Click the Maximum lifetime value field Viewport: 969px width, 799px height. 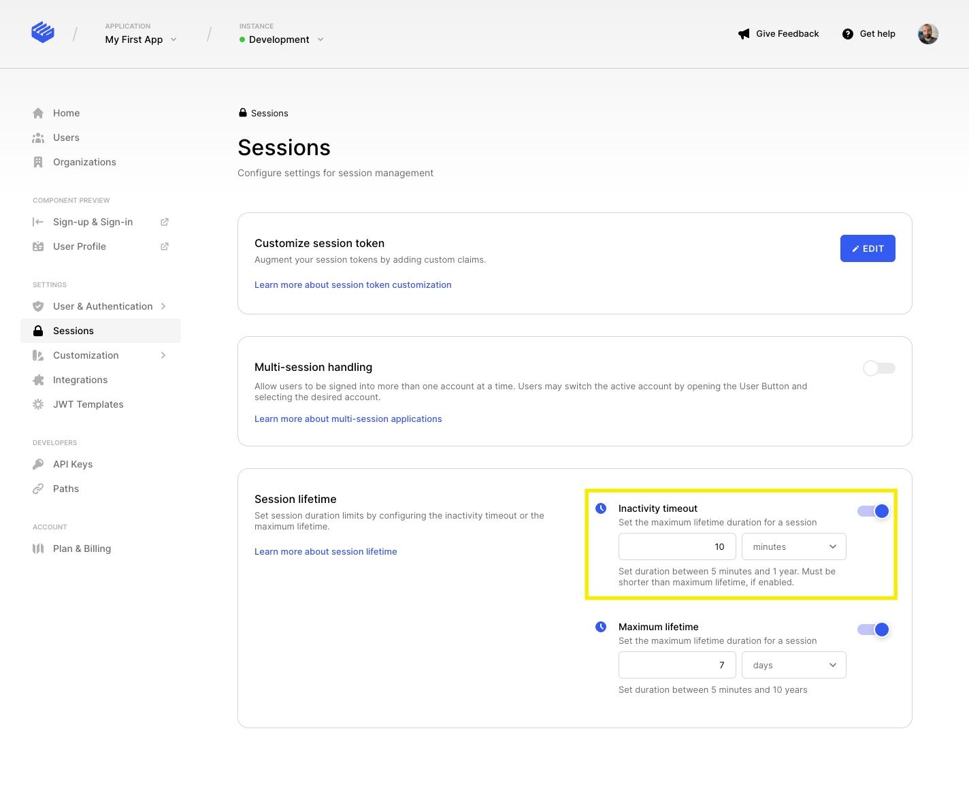point(677,665)
